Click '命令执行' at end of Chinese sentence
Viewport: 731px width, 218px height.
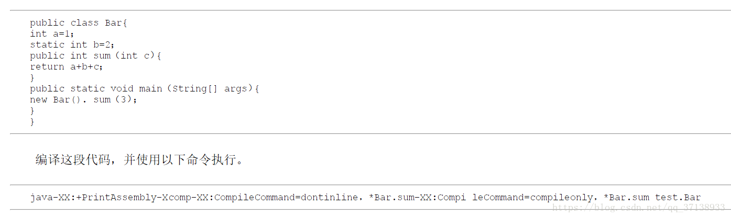[211, 160]
